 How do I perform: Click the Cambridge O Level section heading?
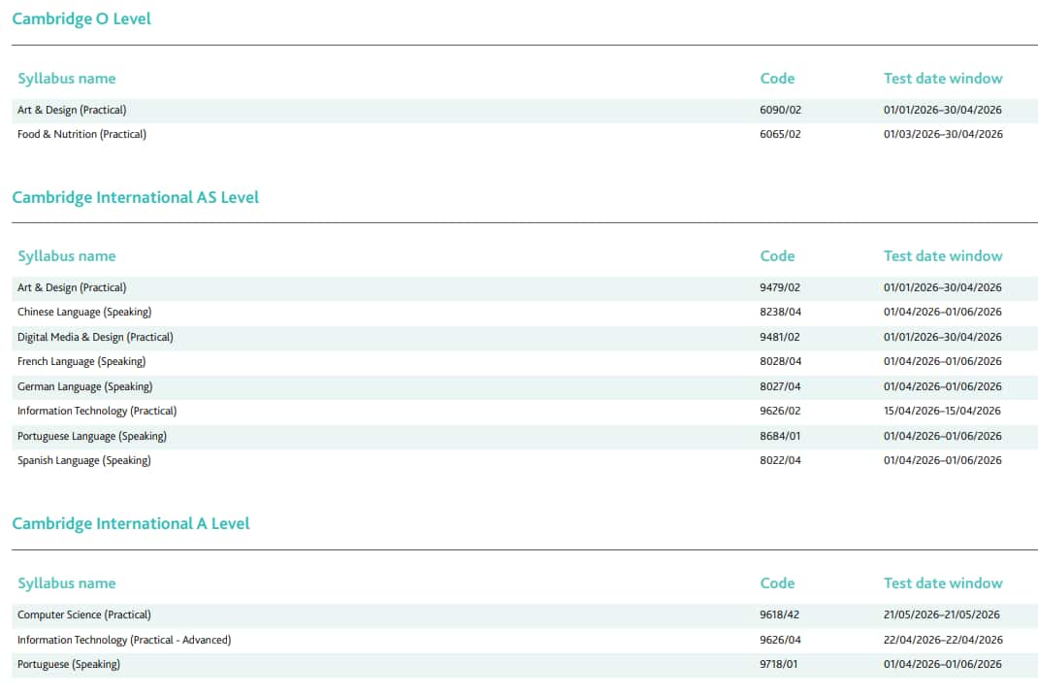pos(81,19)
